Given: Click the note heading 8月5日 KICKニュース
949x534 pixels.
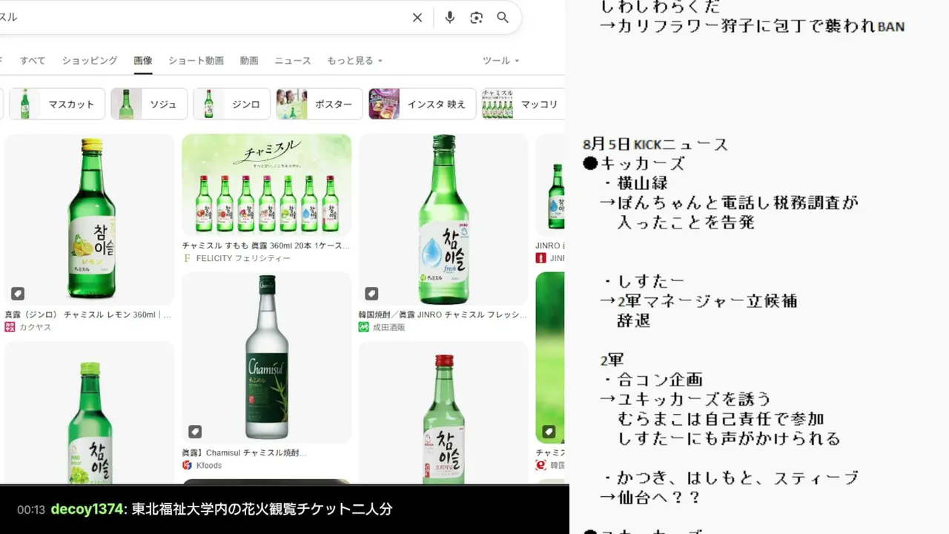Looking at the screenshot, I should pos(655,145).
